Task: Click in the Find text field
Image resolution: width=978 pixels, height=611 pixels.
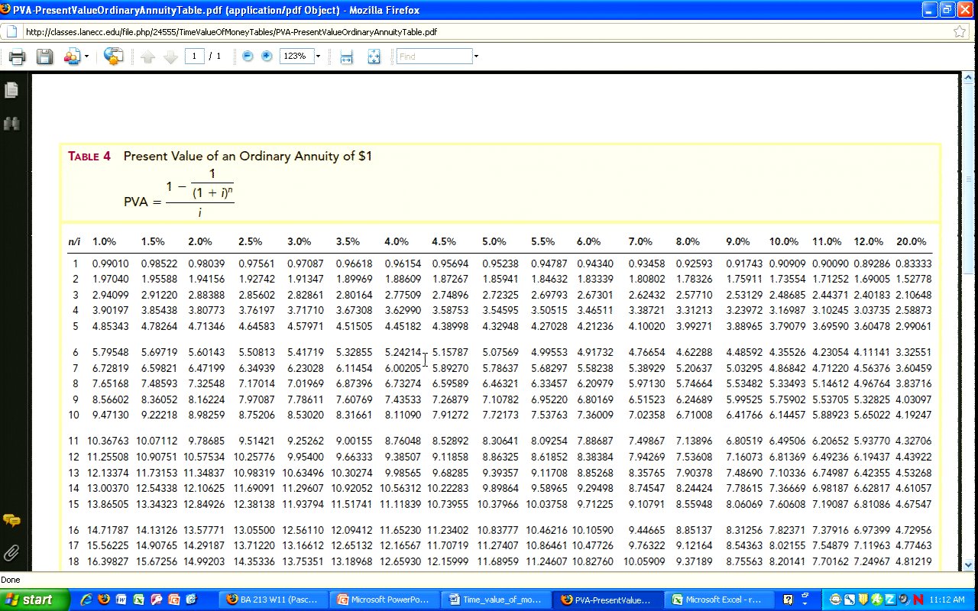Action: [x=434, y=57]
